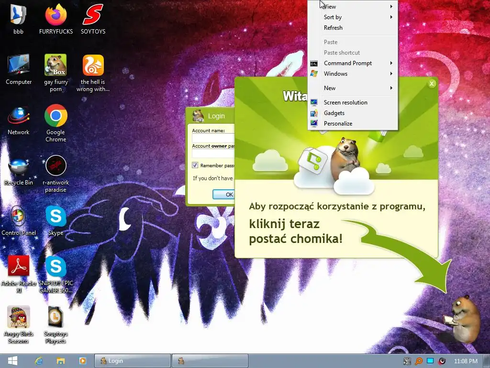This screenshot has height=368, width=490.
Task: Open the bbb desktop icon
Action: coord(18,19)
